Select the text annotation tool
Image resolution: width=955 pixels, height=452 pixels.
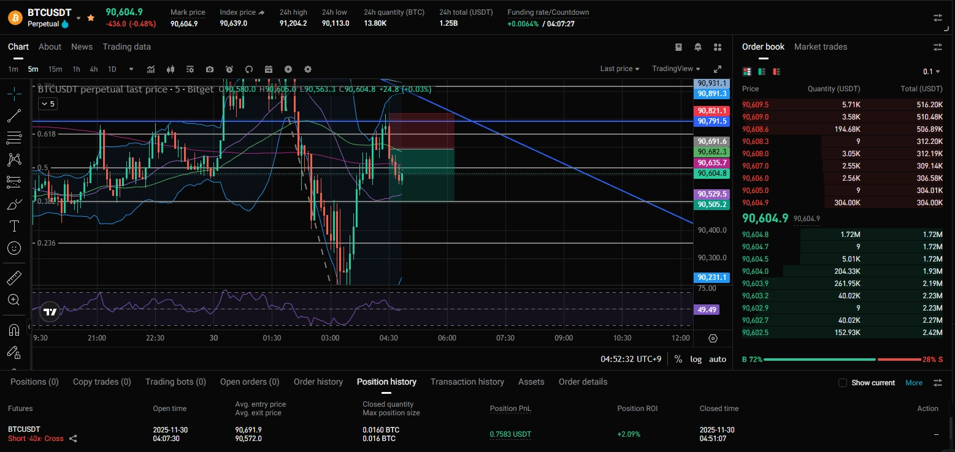(14, 226)
